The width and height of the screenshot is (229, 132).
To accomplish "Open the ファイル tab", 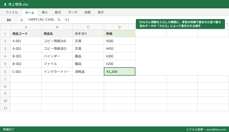I will coord(12,12).
